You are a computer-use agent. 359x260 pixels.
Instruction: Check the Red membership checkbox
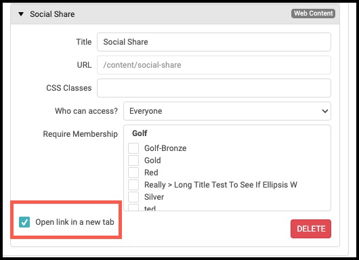tap(133, 173)
